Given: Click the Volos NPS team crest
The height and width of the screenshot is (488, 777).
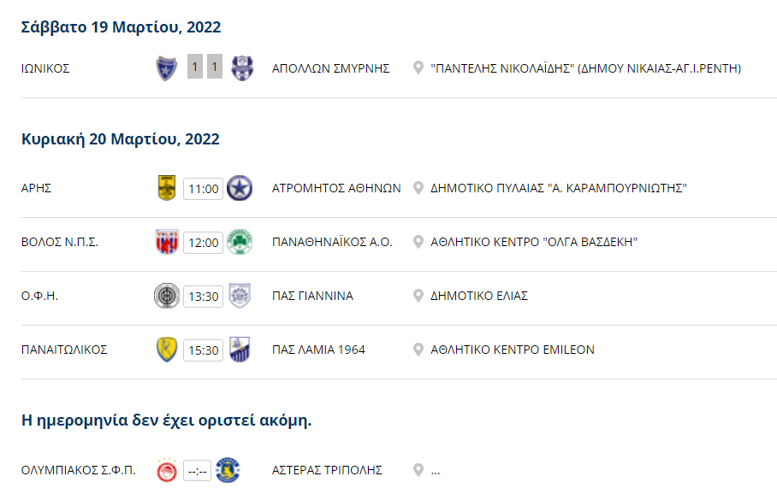Looking at the screenshot, I should [x=167, y=242].
